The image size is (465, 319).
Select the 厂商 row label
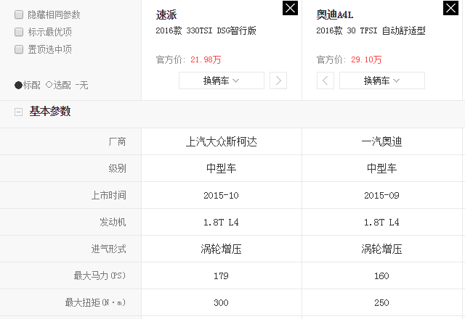[118, 142]
